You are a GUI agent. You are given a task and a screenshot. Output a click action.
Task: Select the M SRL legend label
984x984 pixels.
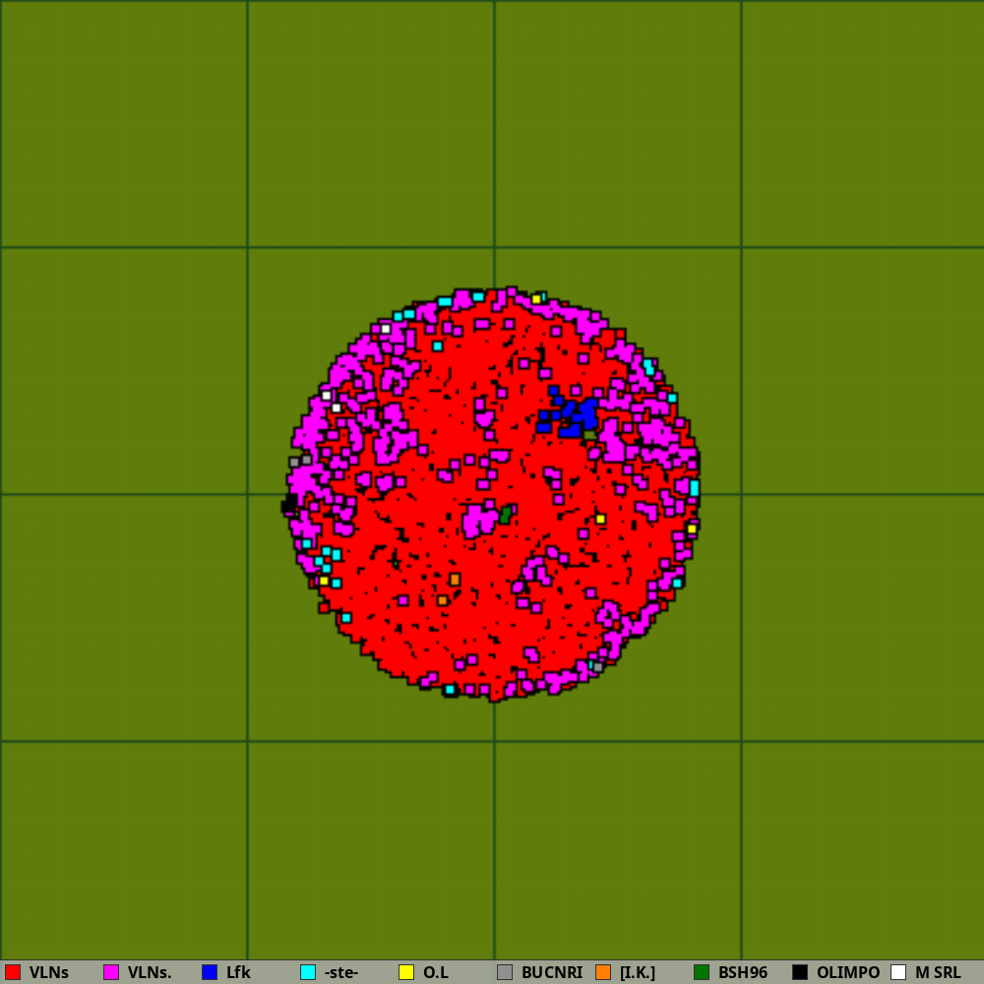pyautogui.click(x=938, y=972)
